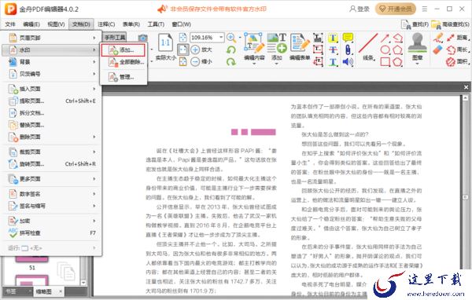Select the eraser tool
472x300 pixels.
[x=438, y=49]
